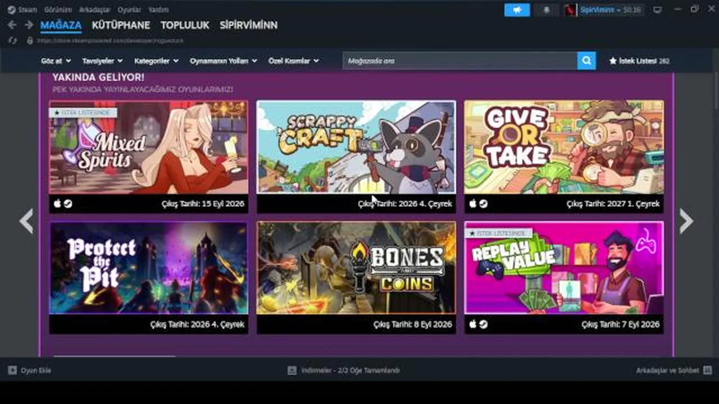Open the Steam menu

point(26,10)
